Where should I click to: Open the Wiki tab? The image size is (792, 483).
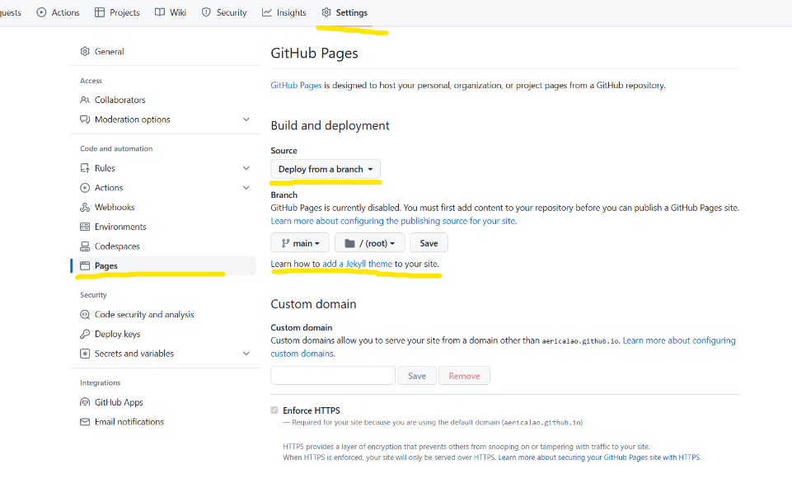(x=171, y=12)
